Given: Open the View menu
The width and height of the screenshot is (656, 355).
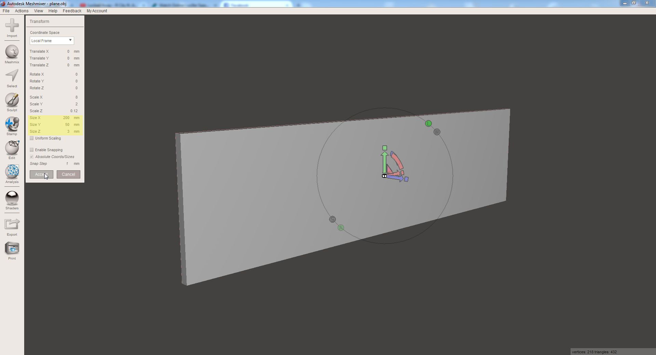Looking at the screenshot, I should click(x=38, y=11).
